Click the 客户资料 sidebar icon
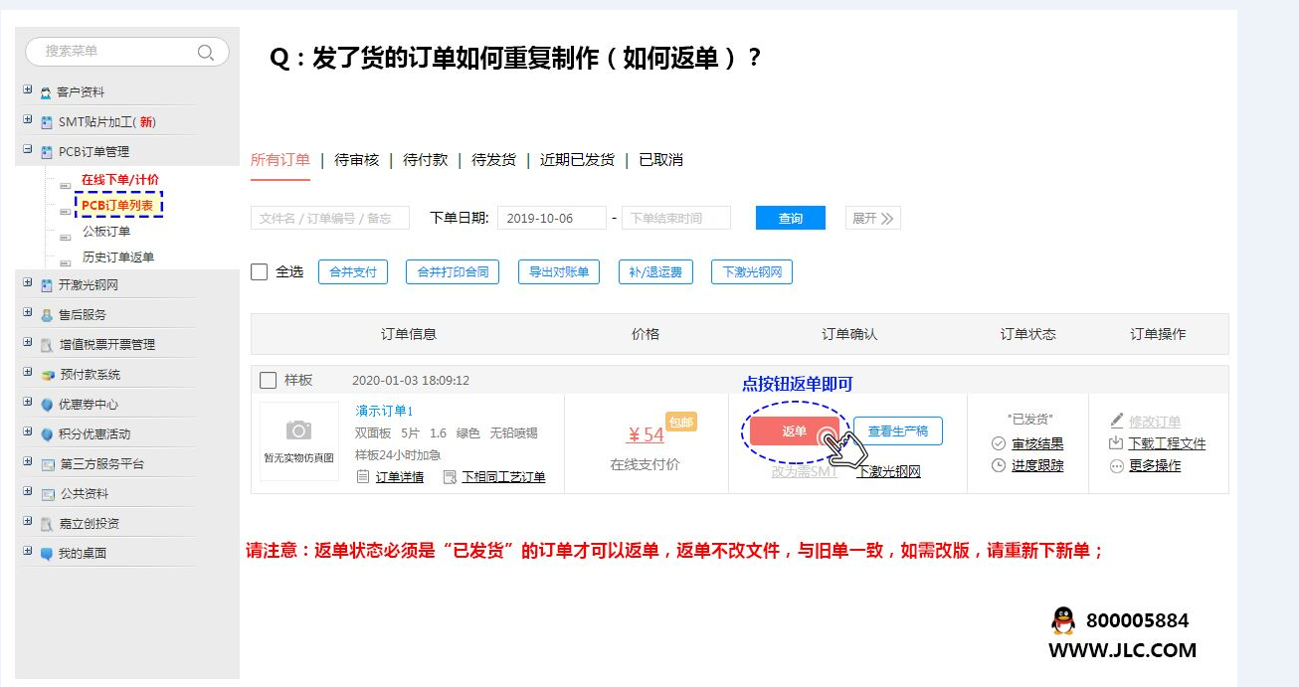 coord(46,92)
